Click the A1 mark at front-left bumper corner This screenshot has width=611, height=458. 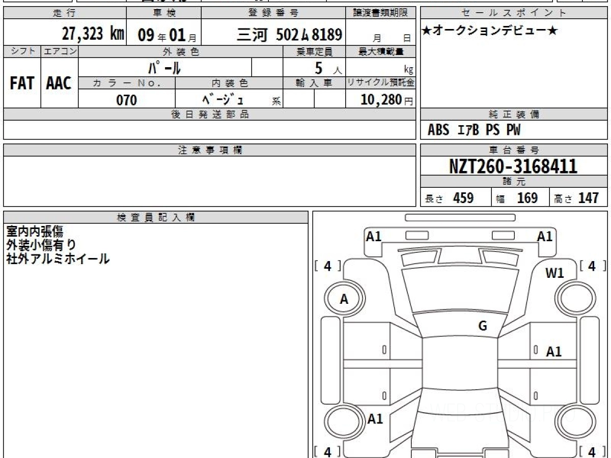(374, 236)
